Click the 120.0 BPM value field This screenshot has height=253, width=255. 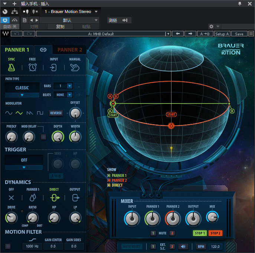(215, 246)
